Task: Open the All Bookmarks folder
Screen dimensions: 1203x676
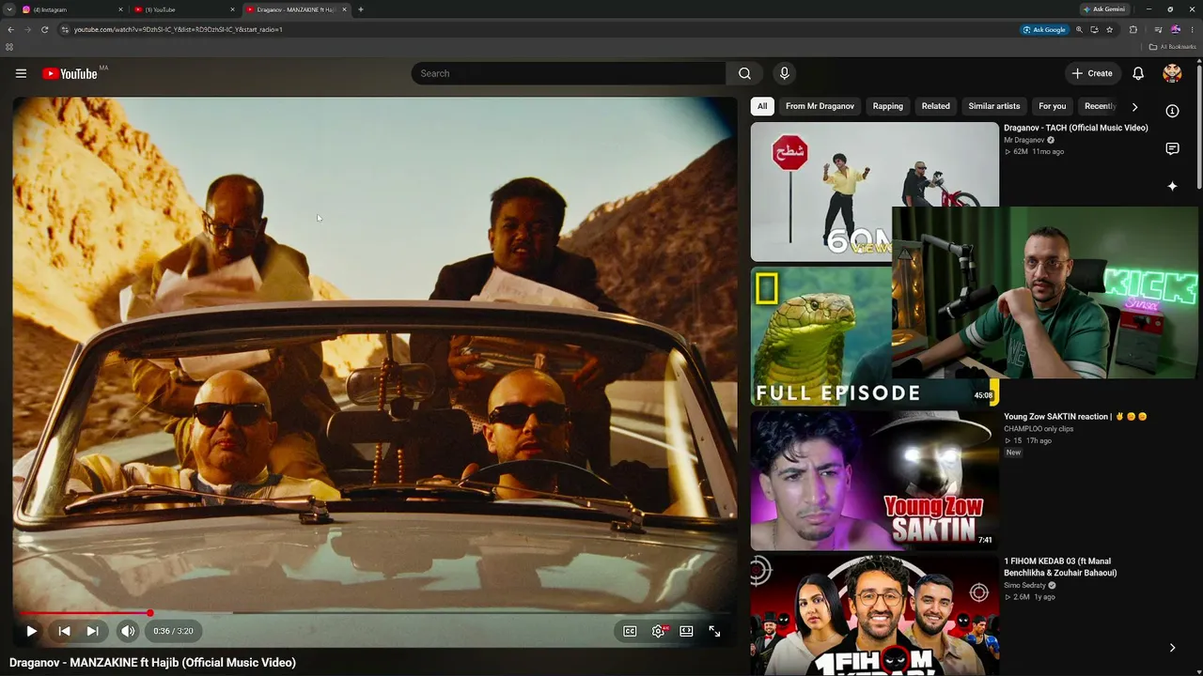Action: tap(1173, 47)
